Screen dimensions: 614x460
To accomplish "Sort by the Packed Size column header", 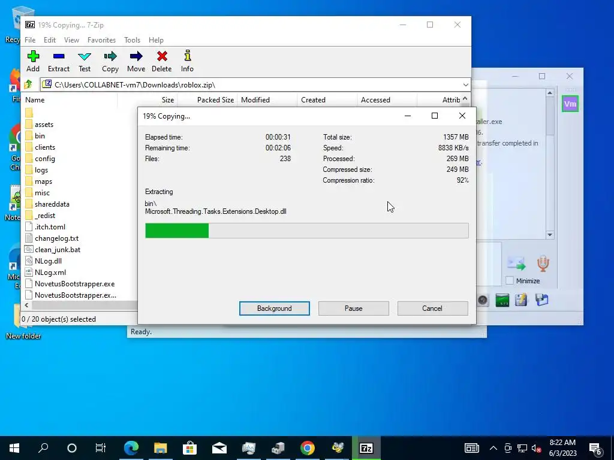I will (x=207, y=100).
